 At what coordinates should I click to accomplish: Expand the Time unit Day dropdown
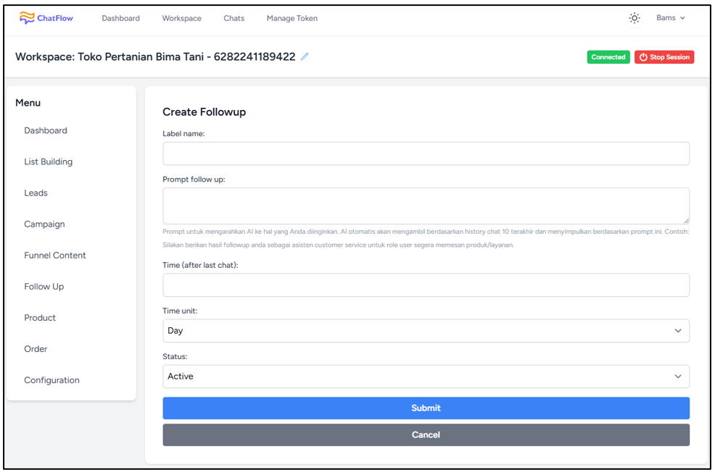point(426,330)
